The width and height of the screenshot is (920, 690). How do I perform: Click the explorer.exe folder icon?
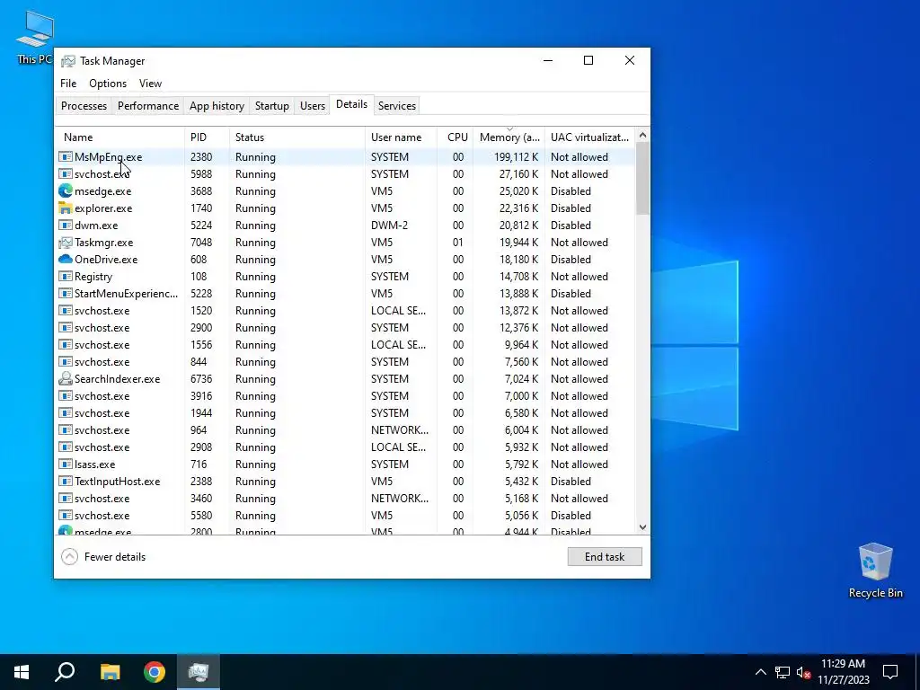(x=65, y=208)
